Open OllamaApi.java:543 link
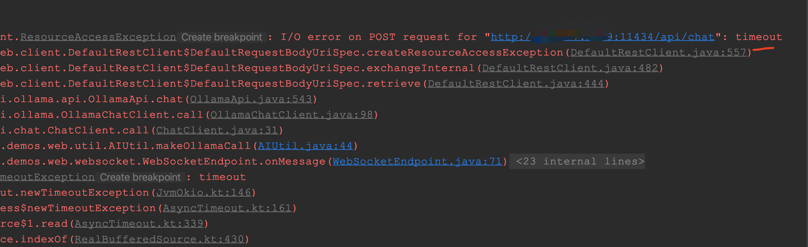 [251, 99]
